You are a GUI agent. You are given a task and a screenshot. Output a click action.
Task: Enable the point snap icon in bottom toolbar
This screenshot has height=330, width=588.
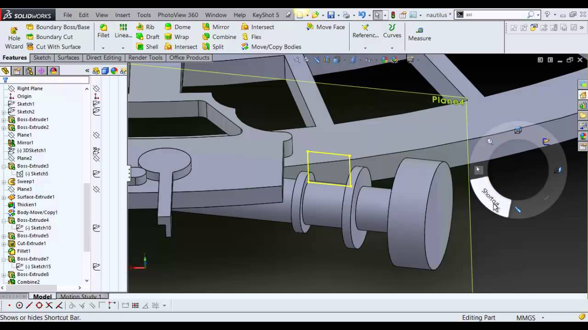[9, 305]
